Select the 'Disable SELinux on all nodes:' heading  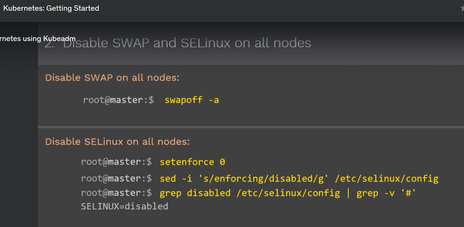(x=117, y=142)
